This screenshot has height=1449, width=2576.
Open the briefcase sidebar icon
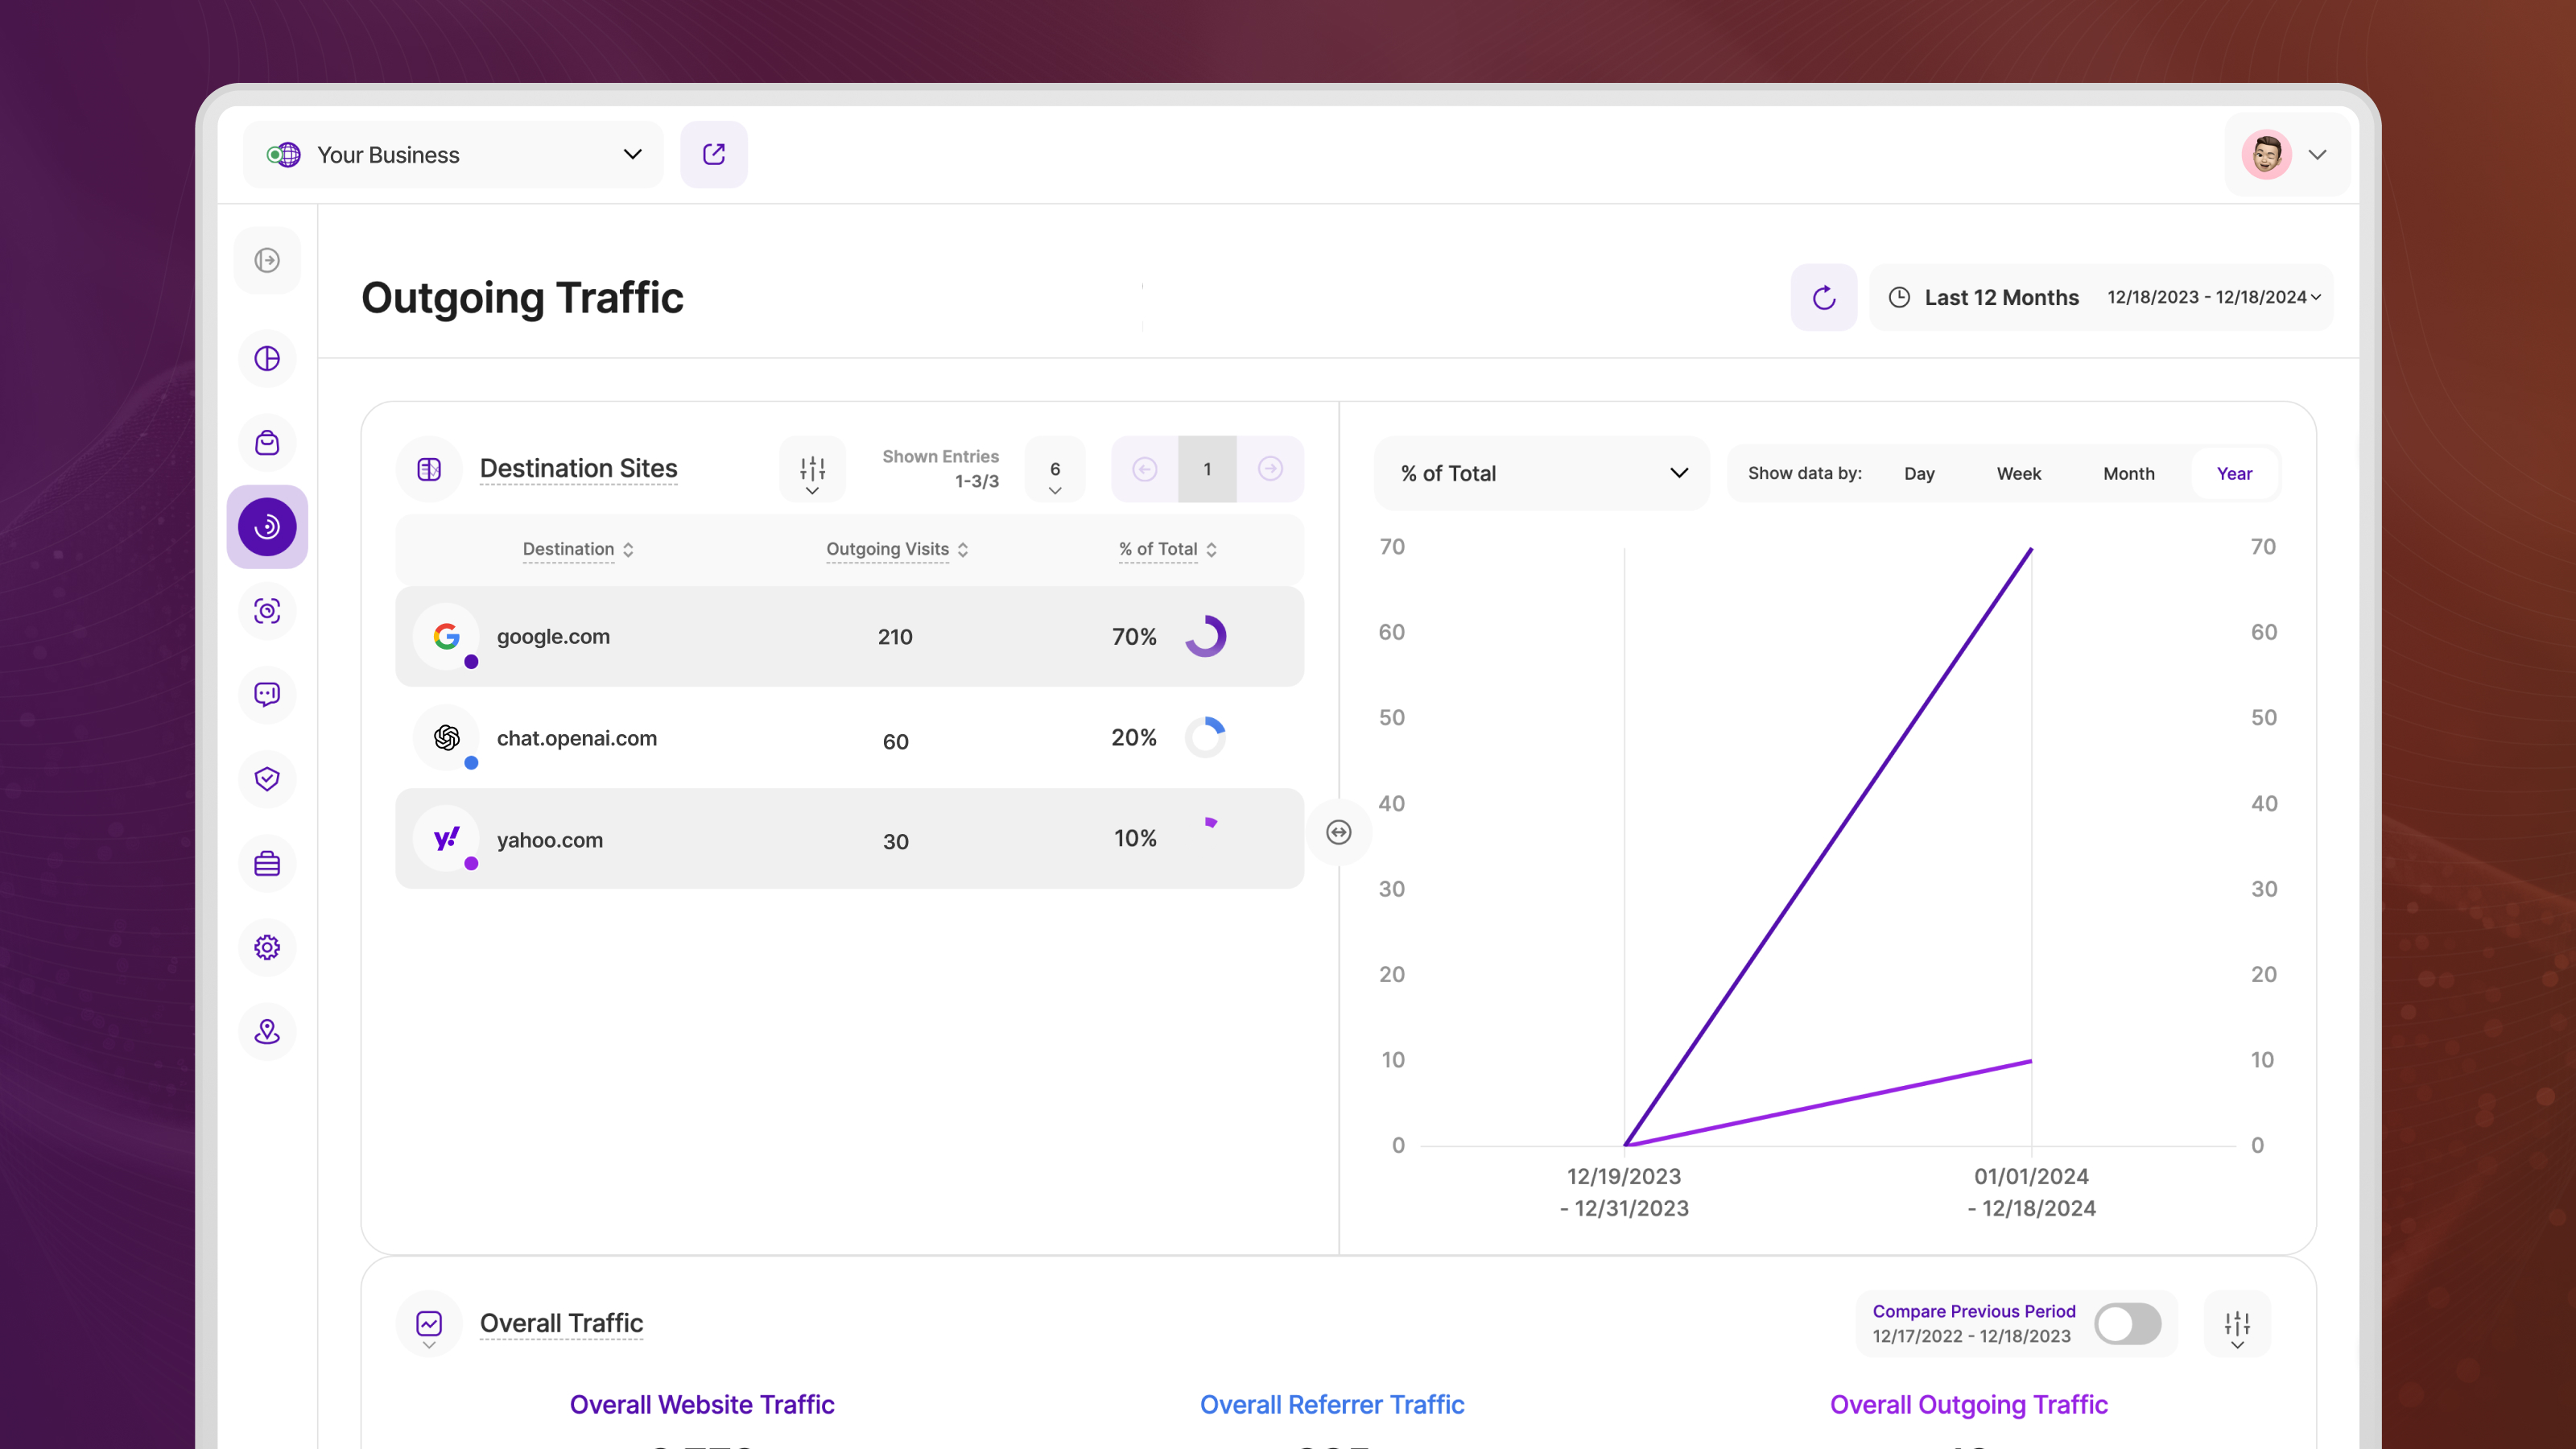pos(267,863)
